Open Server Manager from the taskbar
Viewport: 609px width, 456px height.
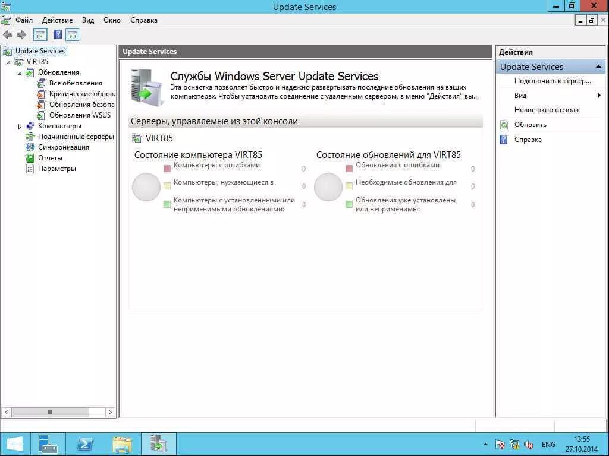[48, 444]
